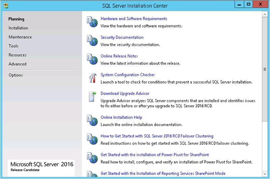Launch the System Configuration Checker link
This screenshot has height=179, width=270.
pos(128,75)
